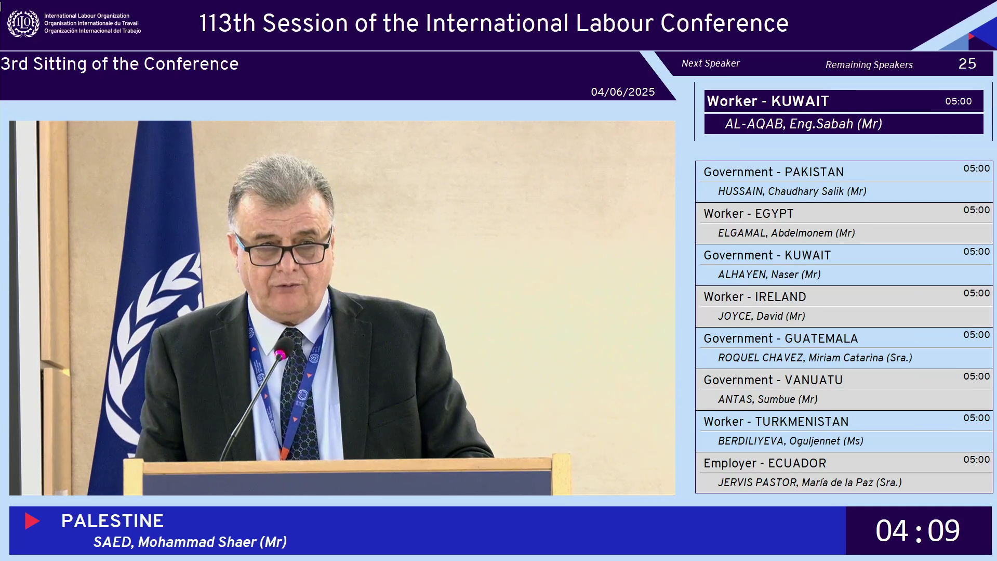Pick the Worker - IRELAND speaker row

click(x=843, y=306)
